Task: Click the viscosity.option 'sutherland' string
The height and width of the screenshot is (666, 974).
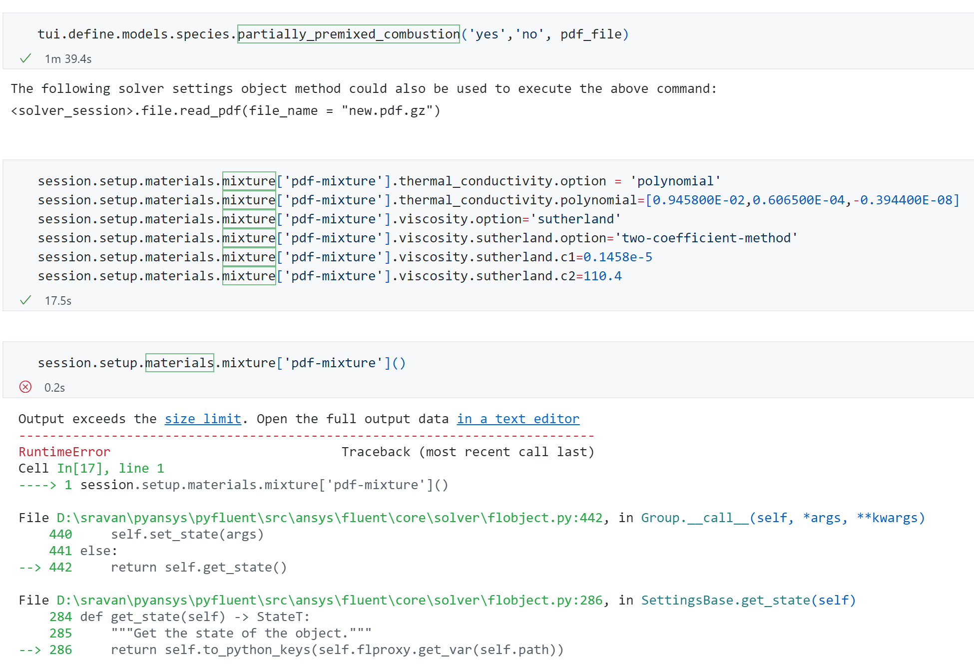Action: tap(575, 219)
